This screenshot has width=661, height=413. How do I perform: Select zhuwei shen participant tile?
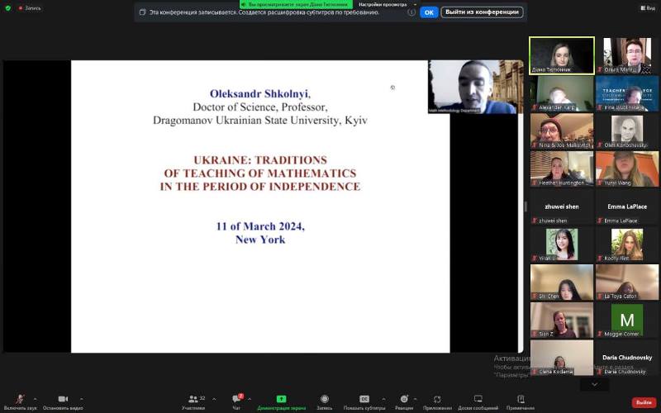tap(562, 206)
